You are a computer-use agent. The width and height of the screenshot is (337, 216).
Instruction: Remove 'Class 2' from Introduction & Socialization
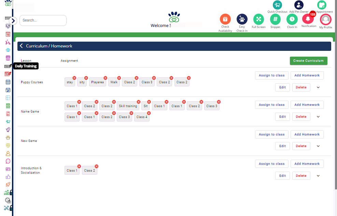(97, 167)
